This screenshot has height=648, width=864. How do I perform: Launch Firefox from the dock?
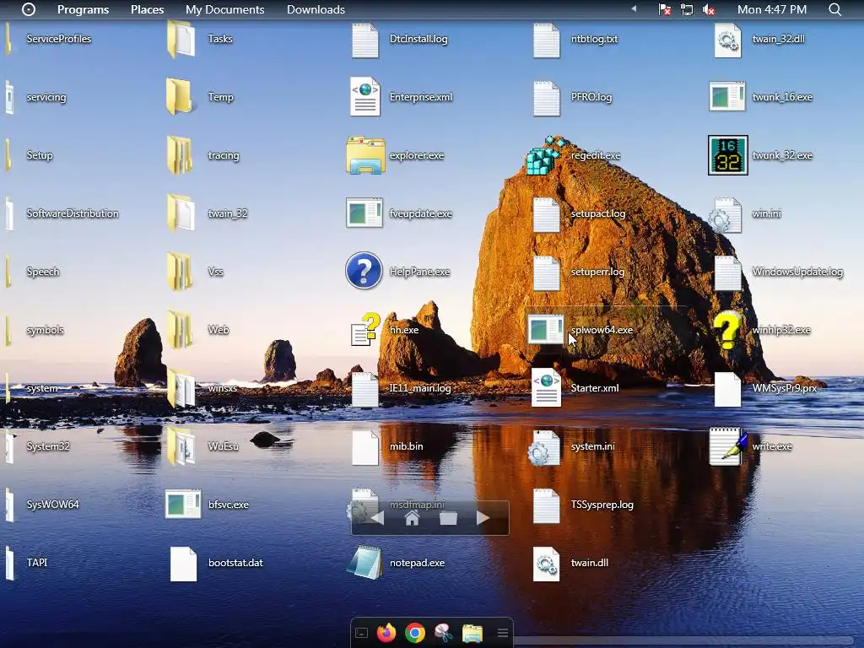click(386, 633)
